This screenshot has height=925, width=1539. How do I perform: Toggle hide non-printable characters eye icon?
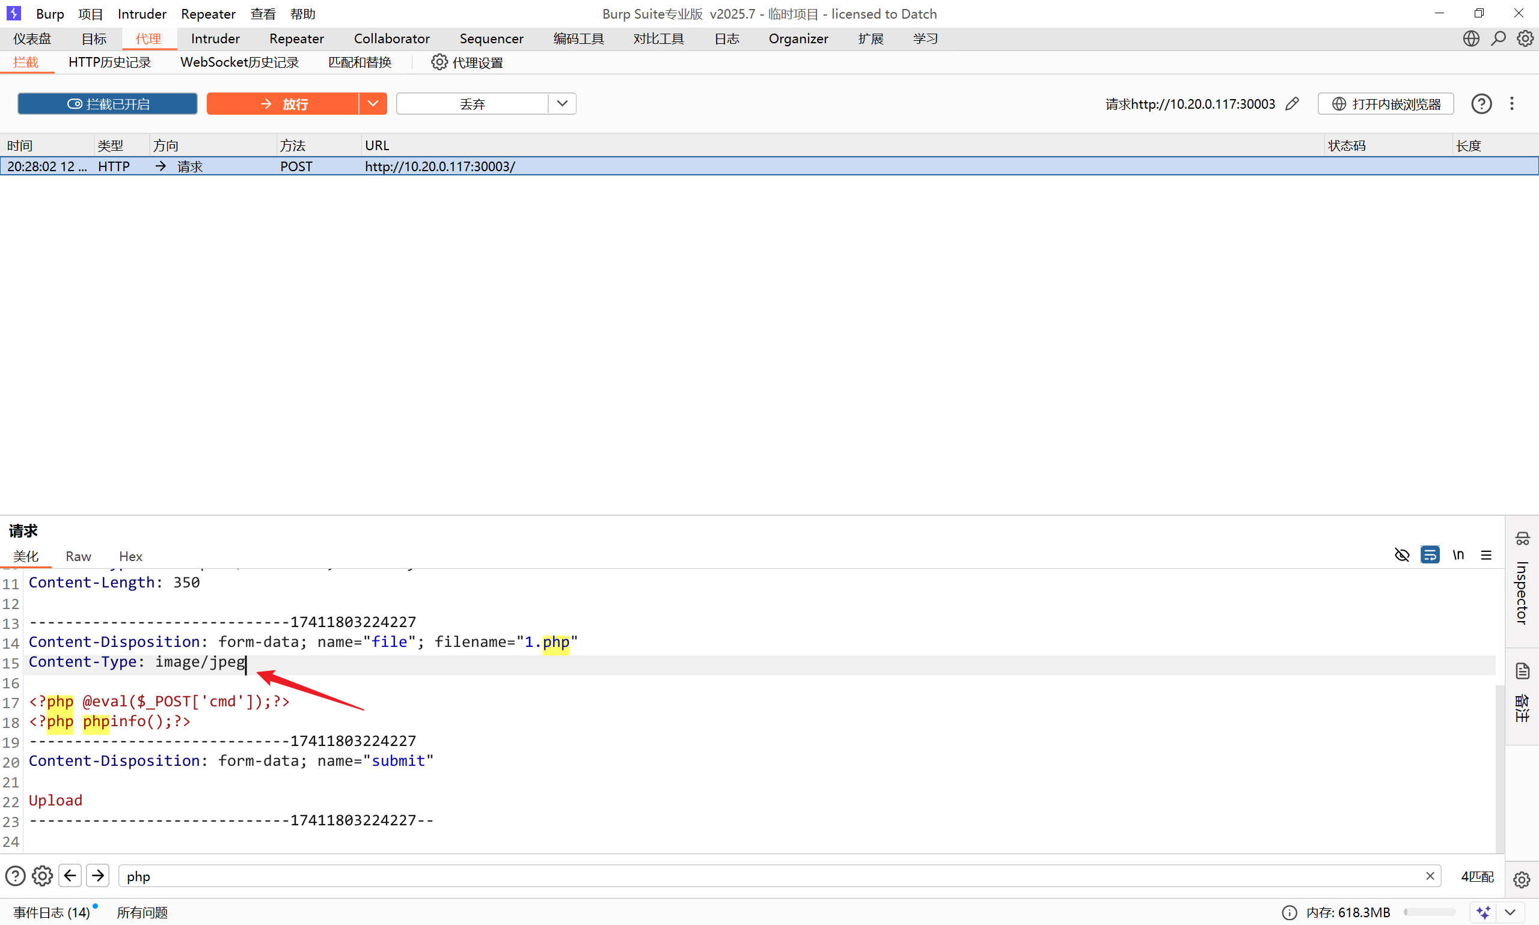pos(1402,555)
